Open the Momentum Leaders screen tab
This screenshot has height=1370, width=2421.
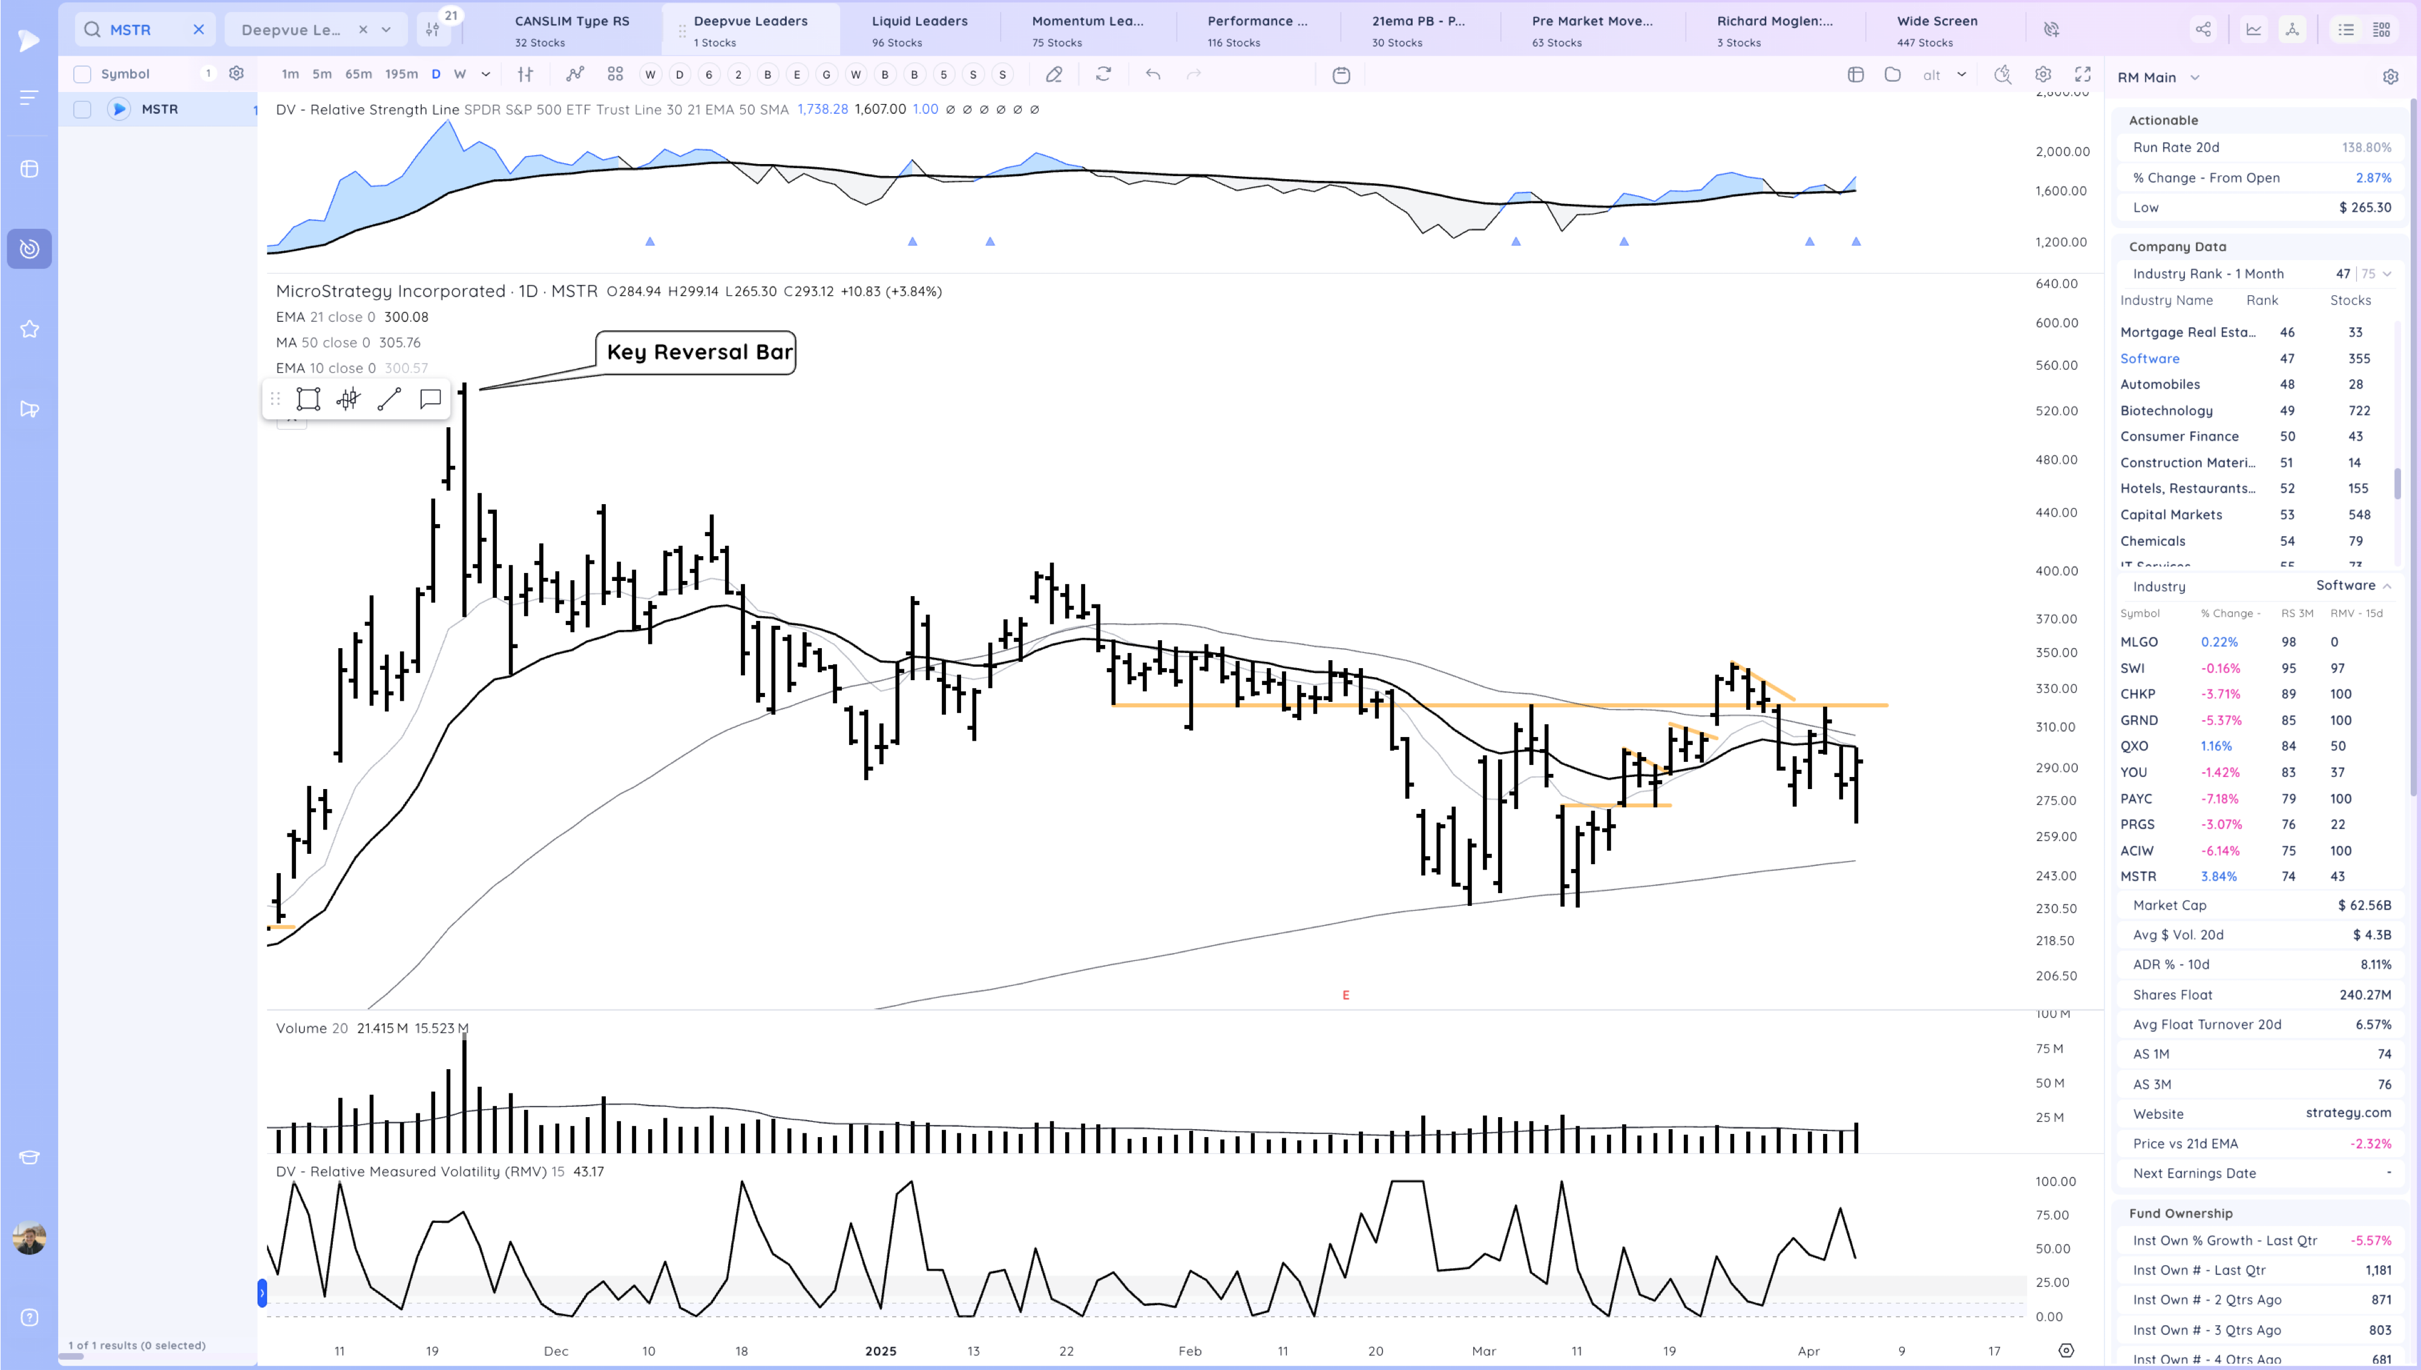(x=1088, y=30)
